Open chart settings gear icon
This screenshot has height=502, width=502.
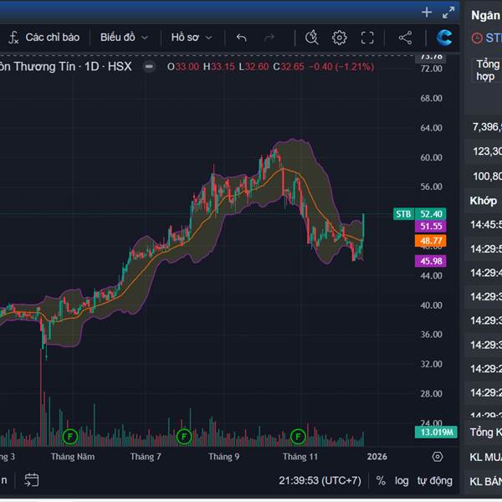[339, 38]
